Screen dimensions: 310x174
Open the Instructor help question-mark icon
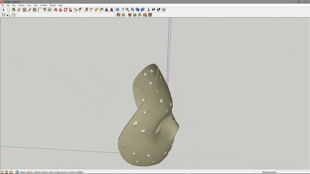pyautogui.click(x=17, y=172)
